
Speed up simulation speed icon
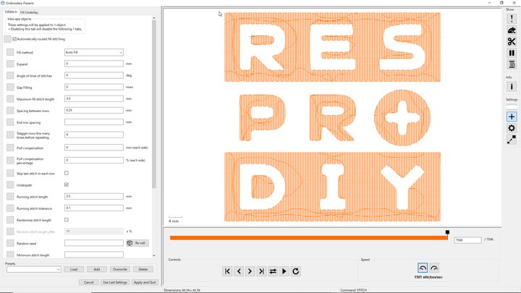coord(434,268)
